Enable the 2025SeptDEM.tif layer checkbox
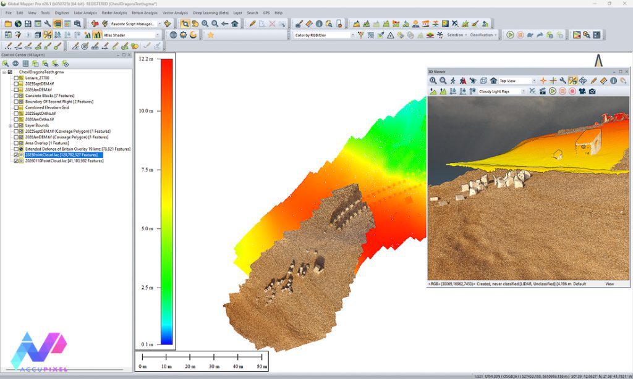This screenshot has height=379, width=633. 17,83
